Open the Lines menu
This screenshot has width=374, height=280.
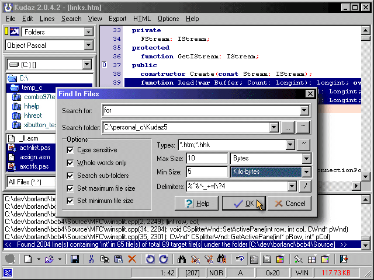(x=47, y=19)
